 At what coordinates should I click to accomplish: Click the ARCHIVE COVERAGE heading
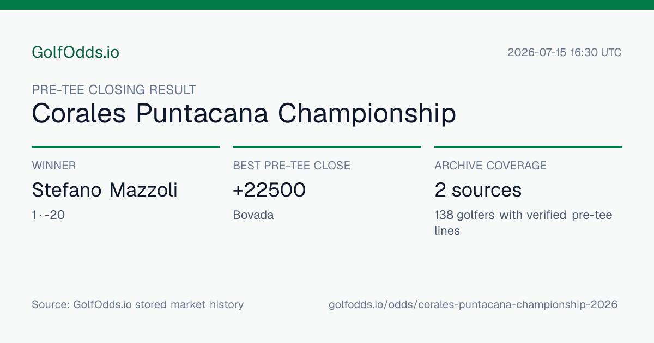[491, 166]
